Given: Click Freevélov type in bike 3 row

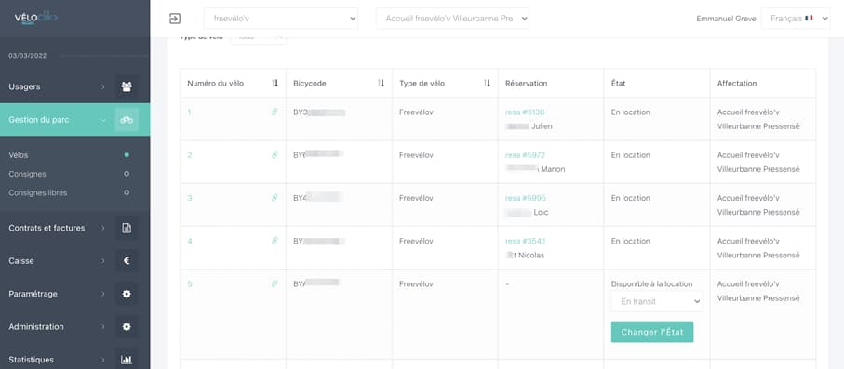Looking at the screenshot, I should click(416, 198).
